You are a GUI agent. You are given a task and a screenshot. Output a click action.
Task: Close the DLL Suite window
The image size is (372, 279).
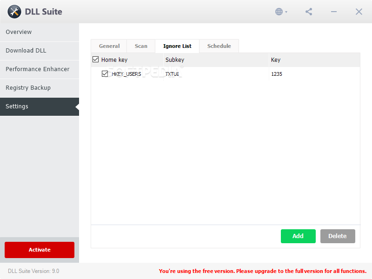pos(359,12)
